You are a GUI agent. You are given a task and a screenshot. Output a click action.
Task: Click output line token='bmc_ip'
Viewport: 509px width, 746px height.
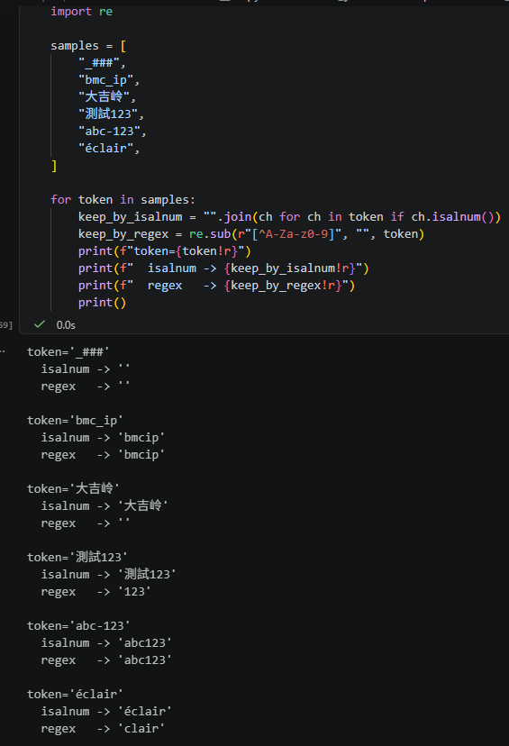(75, 421)
